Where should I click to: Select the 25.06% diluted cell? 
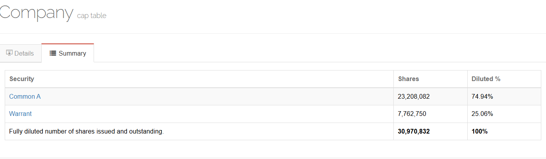482,114
